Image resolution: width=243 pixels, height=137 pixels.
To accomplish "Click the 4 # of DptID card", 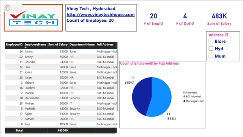I will 185,19.
